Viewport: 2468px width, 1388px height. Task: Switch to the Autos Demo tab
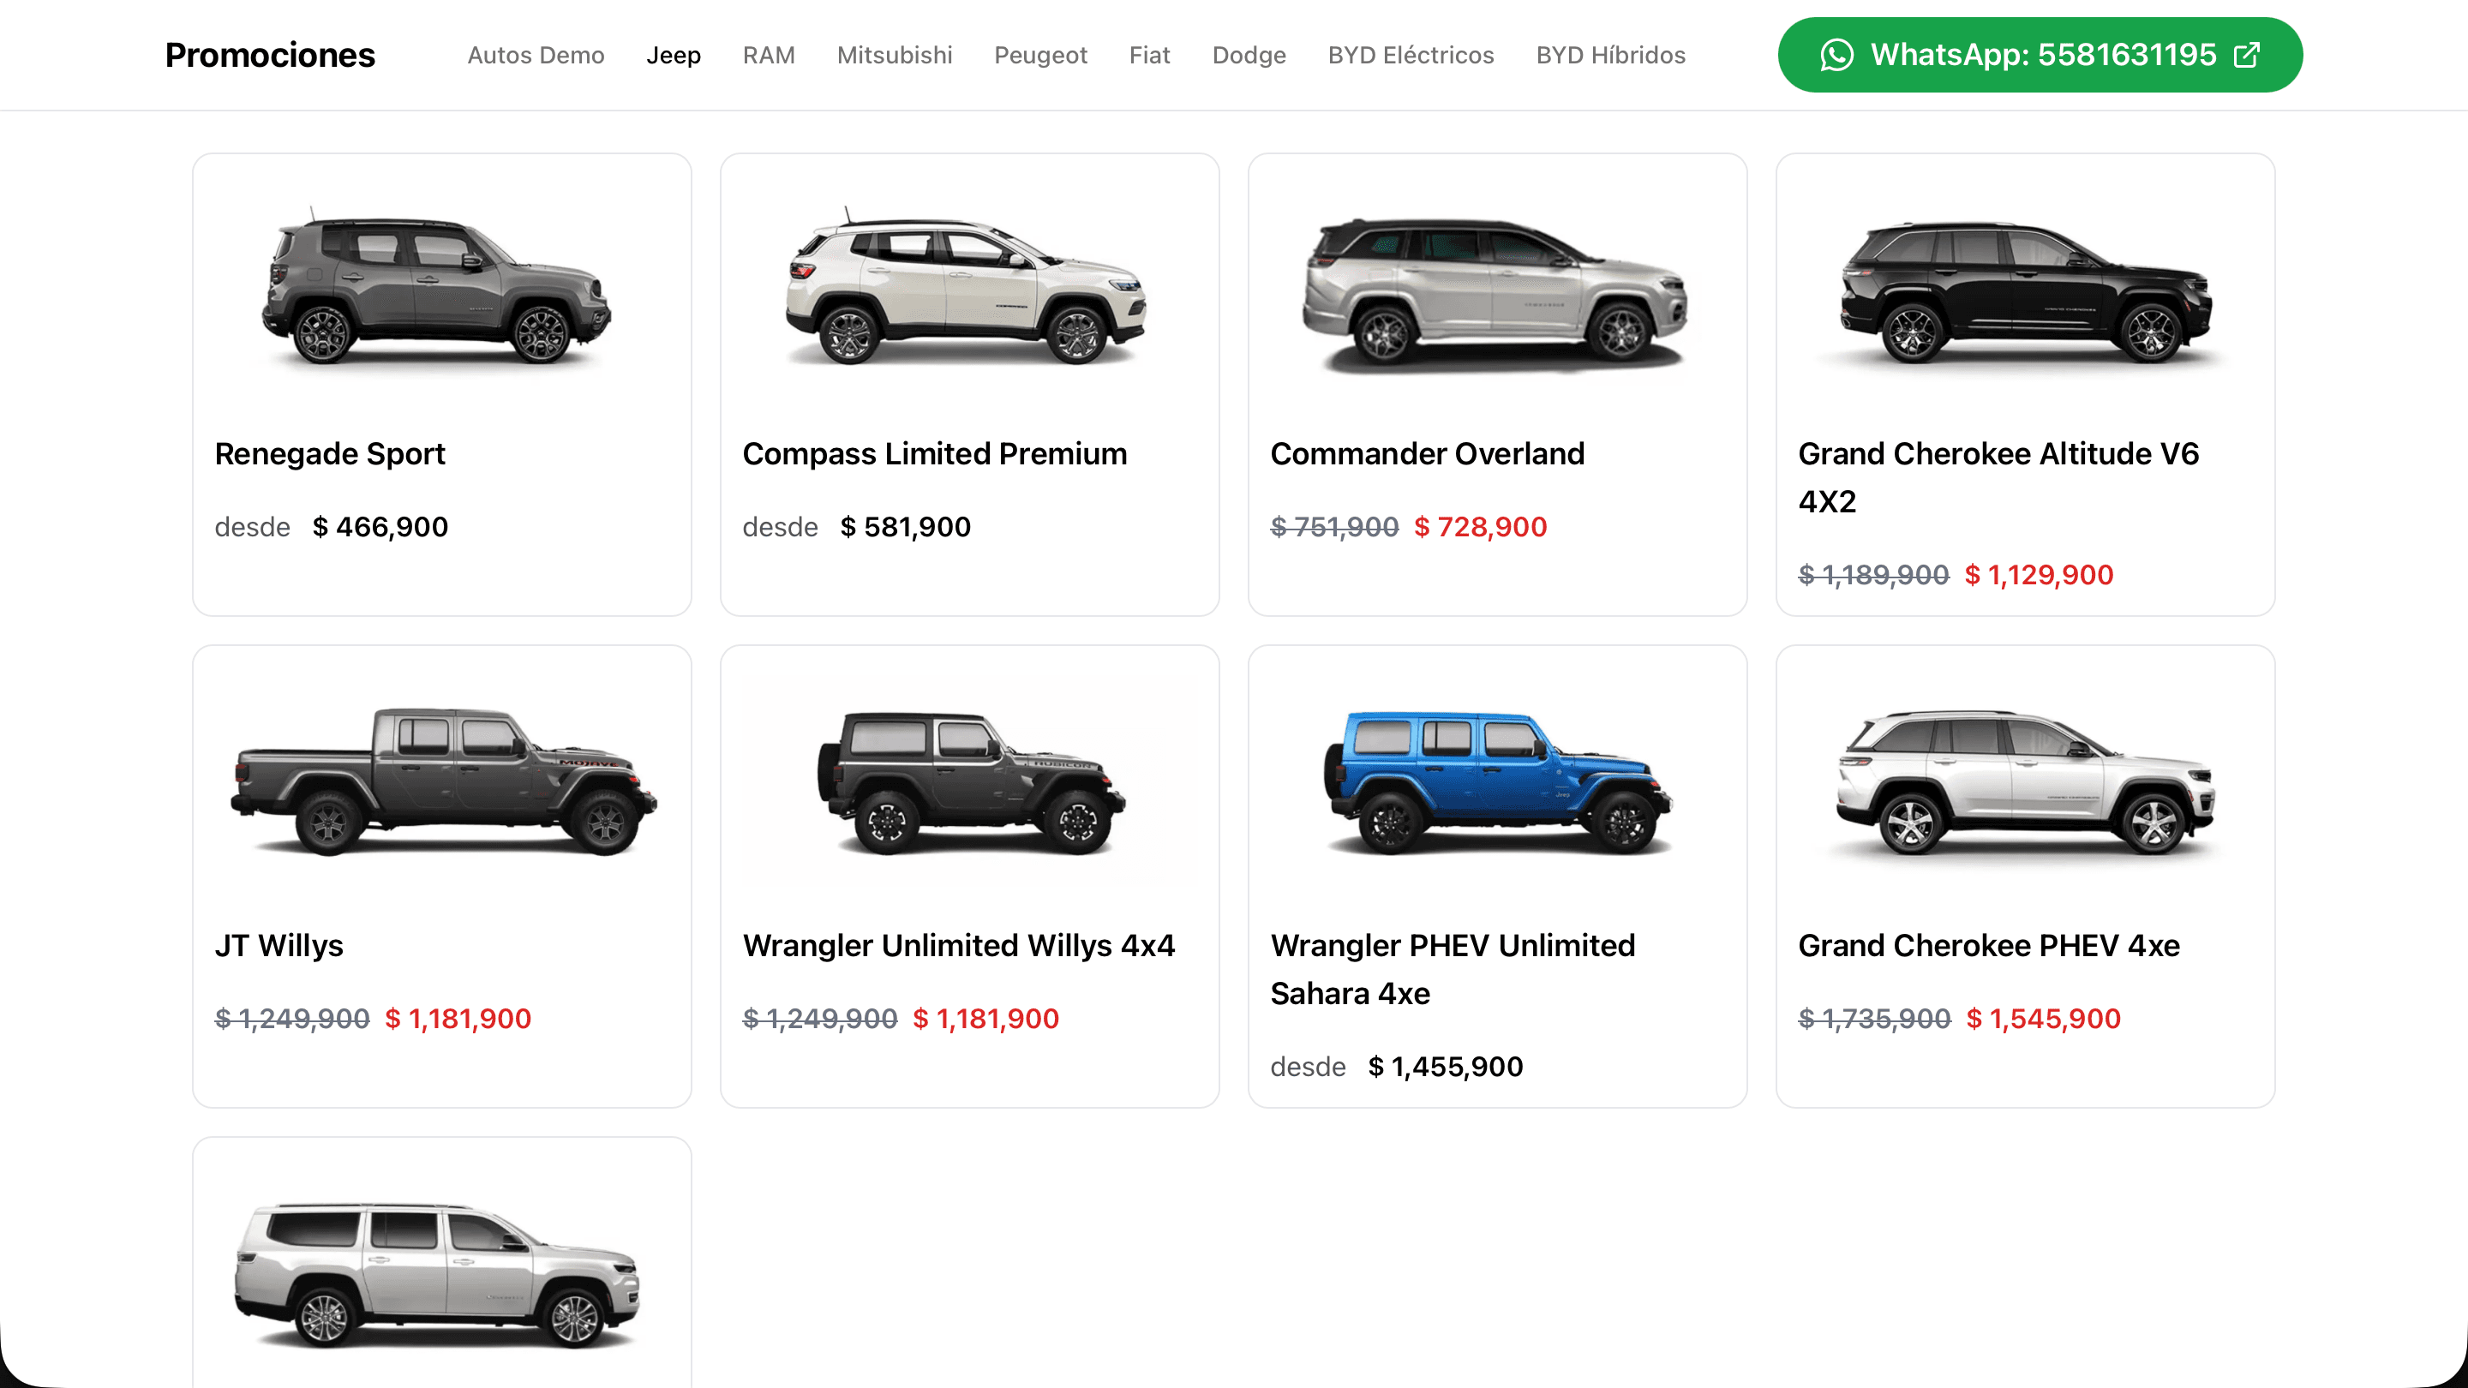tap(536, 55)
